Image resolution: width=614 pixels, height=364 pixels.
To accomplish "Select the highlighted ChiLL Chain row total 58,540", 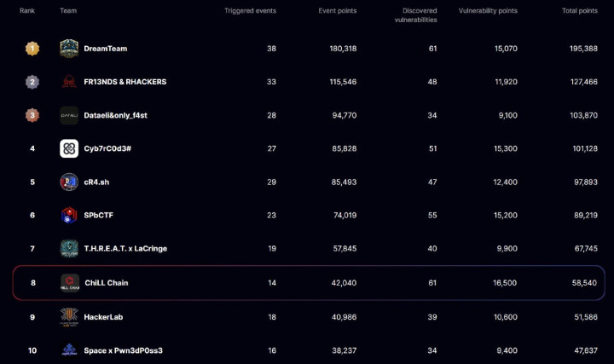I will point(584,283).
